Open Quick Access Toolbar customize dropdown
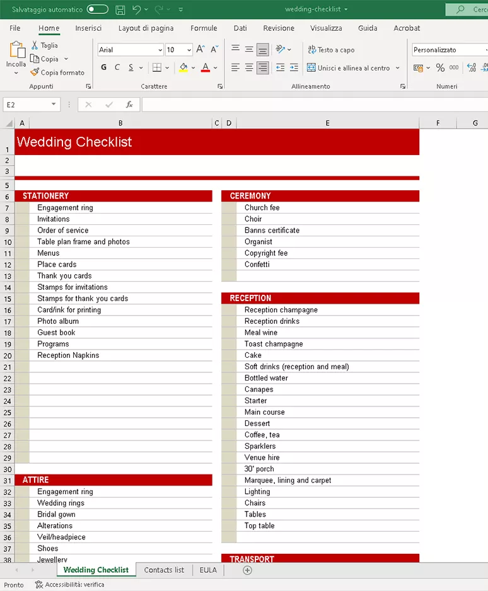 tap(181, 9)
